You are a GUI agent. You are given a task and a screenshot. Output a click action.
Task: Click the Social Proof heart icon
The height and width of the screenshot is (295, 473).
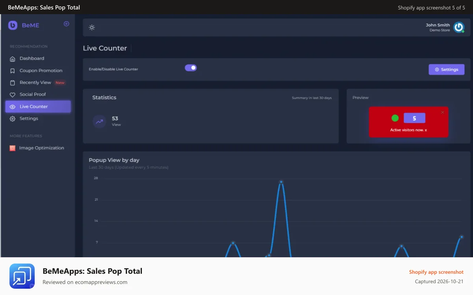pyautogui.click(x=12, y=94)
